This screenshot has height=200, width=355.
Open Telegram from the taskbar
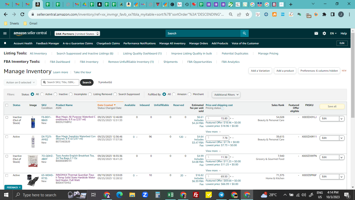(x=221, y=195)
